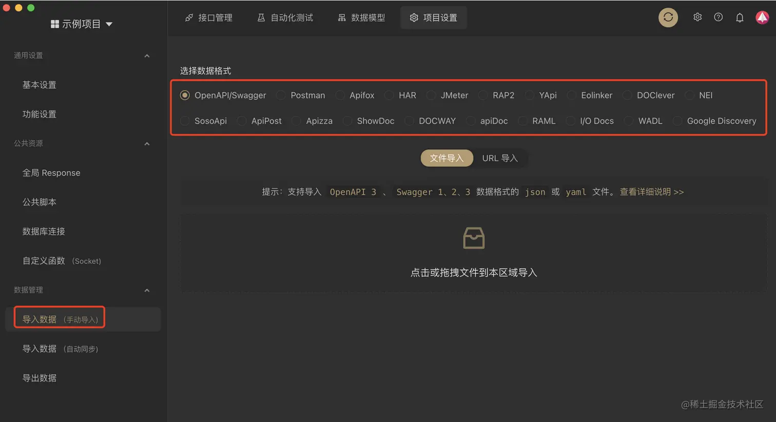Collapse the 数据管理 section

pos(147,291)
